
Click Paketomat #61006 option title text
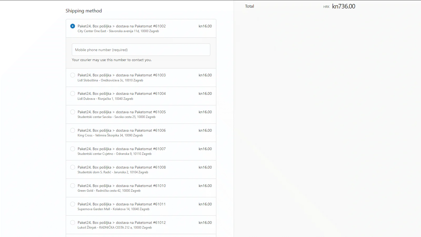point(122,130)
